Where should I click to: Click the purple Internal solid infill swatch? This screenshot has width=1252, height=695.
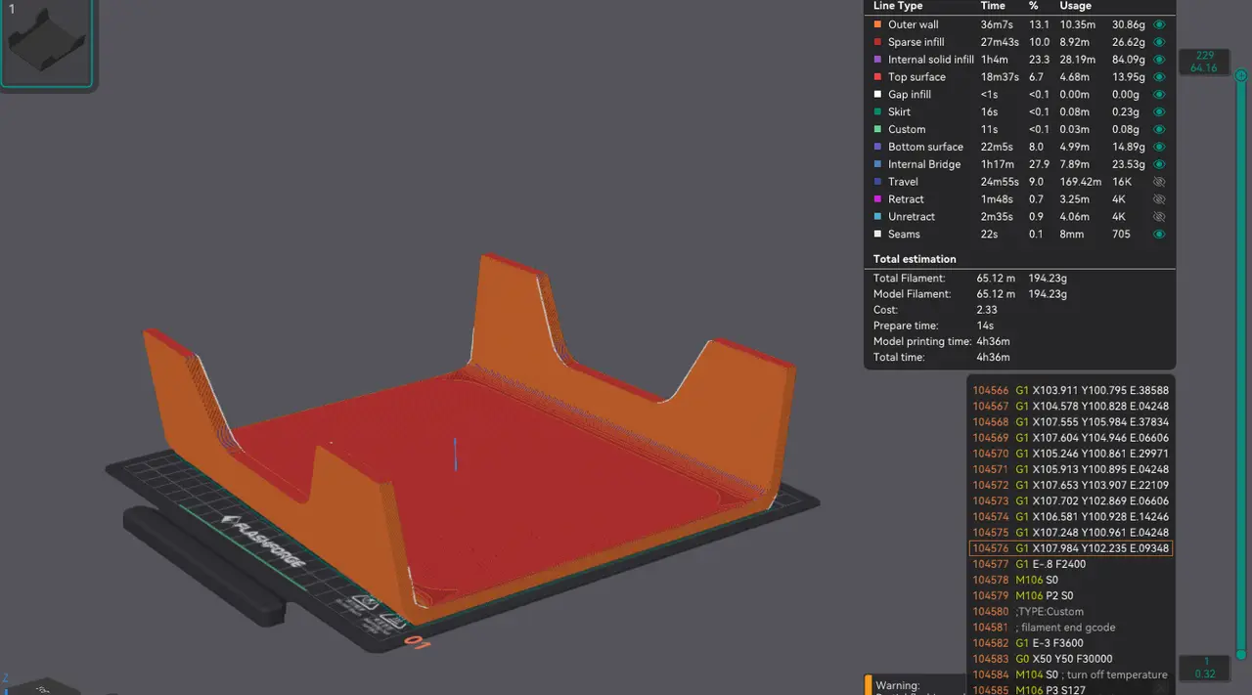tap(877, 60)
